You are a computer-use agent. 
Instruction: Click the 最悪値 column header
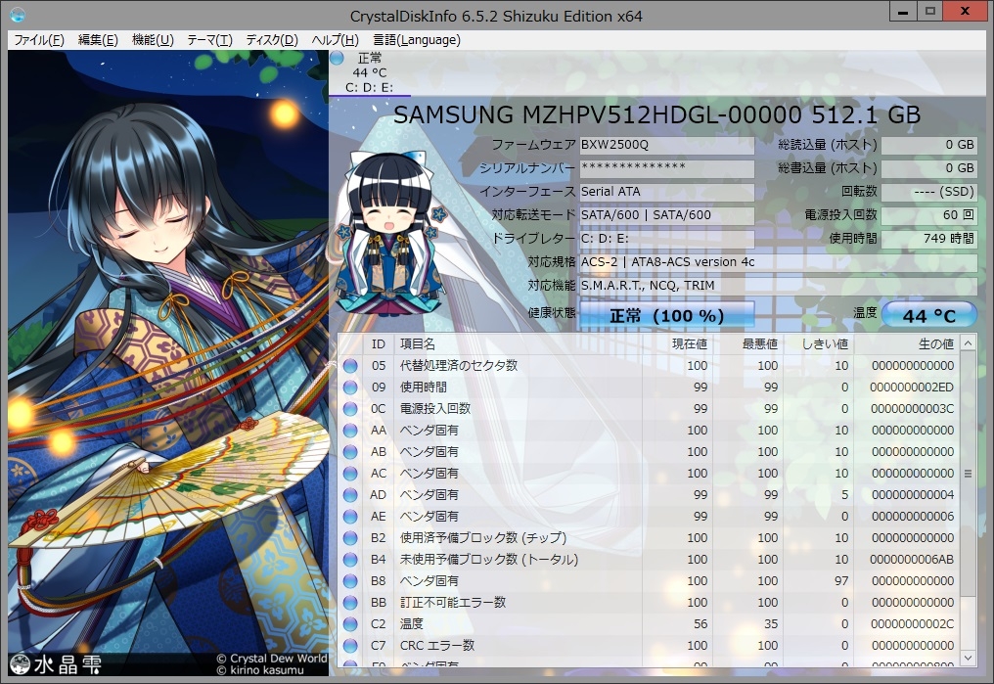pos(748,343)
